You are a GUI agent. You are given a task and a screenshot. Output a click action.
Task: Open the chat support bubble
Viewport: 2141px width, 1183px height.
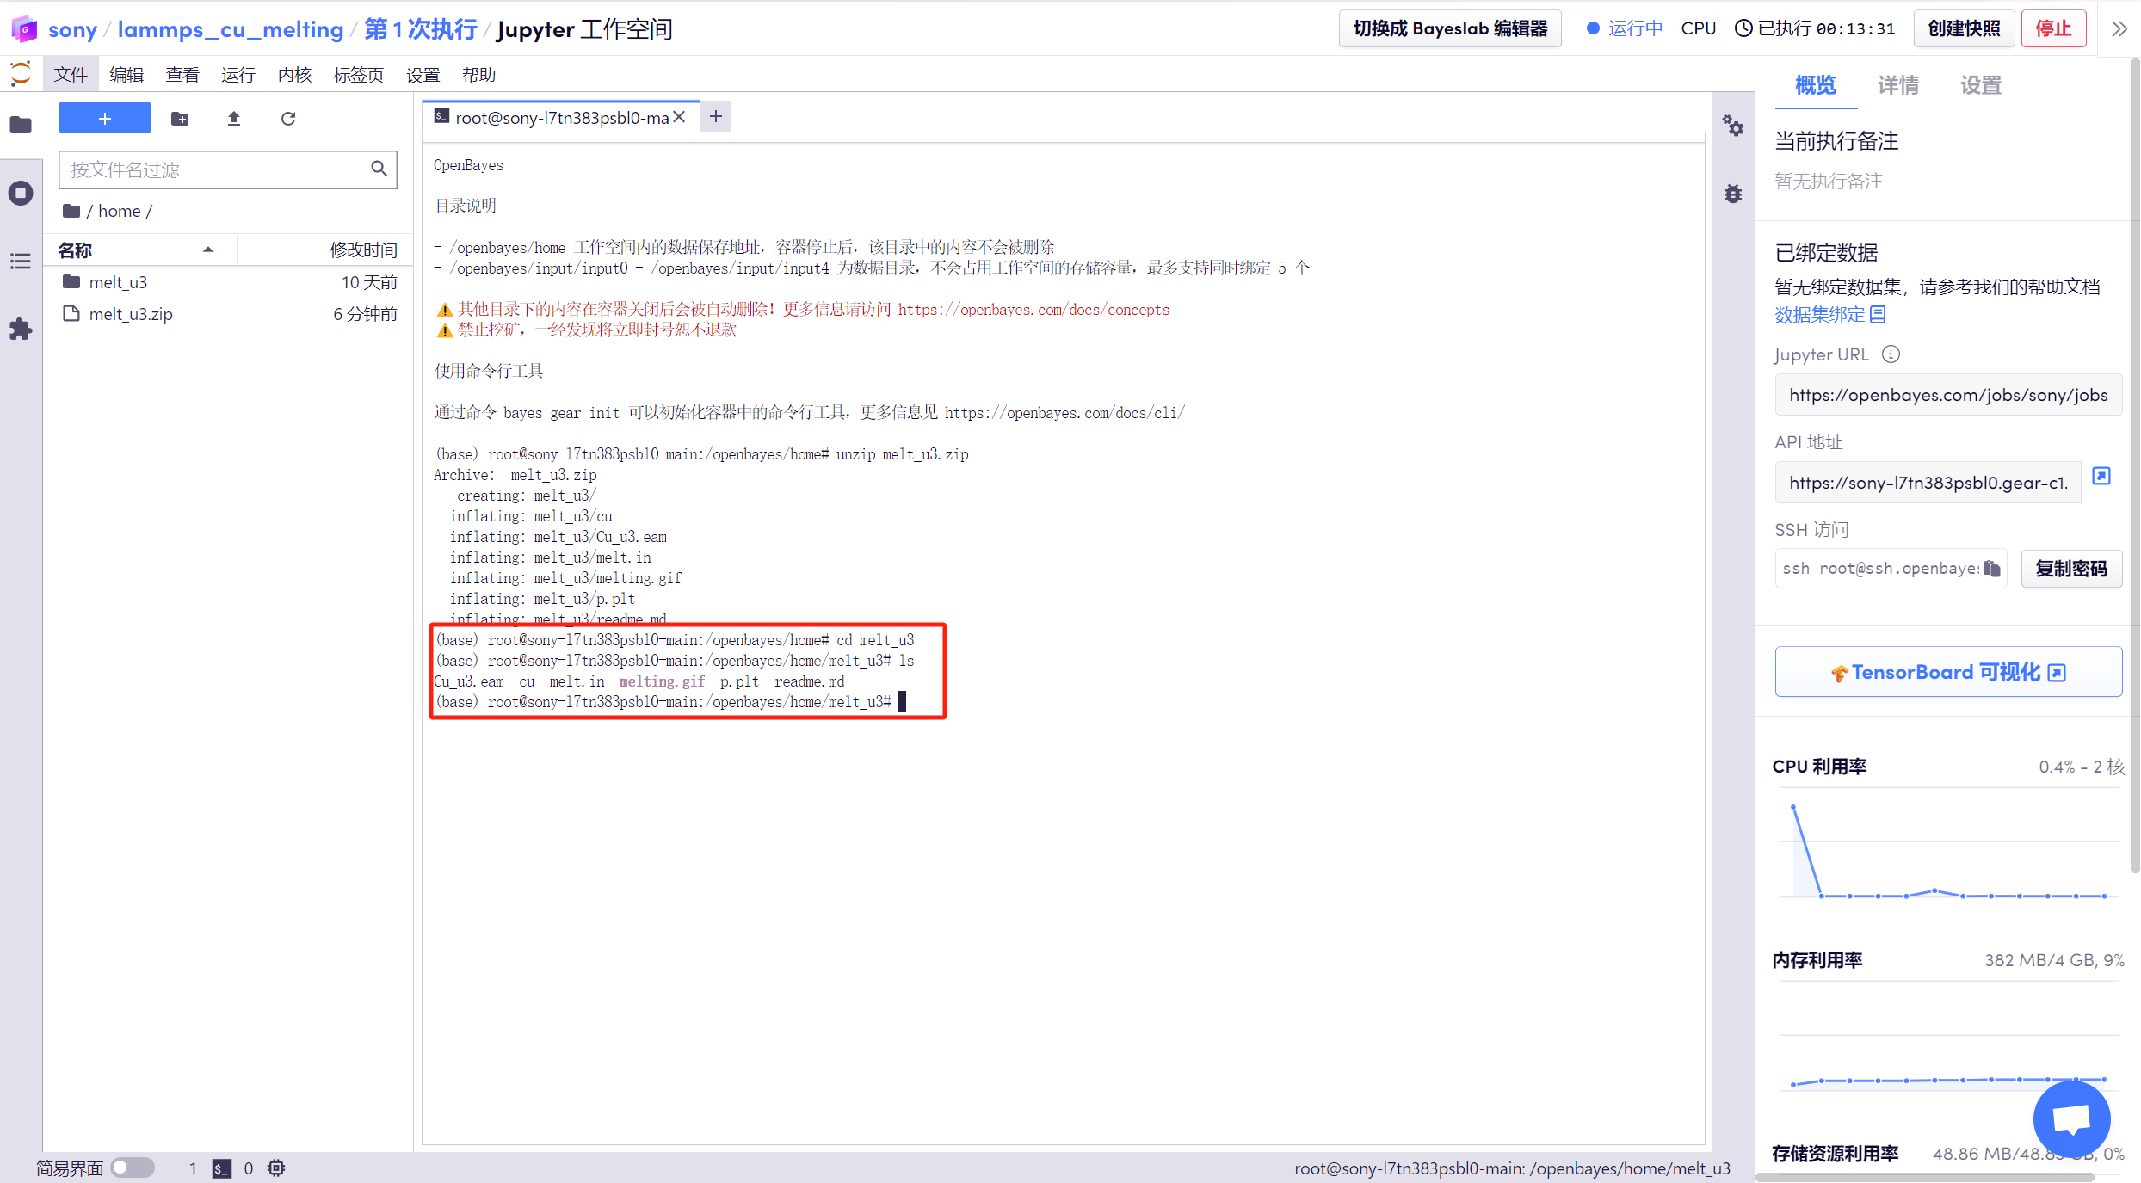2070,1118
